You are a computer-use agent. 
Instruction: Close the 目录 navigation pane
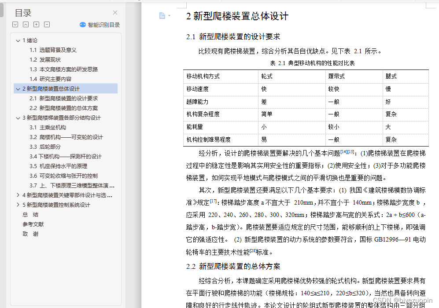(115, 13)
